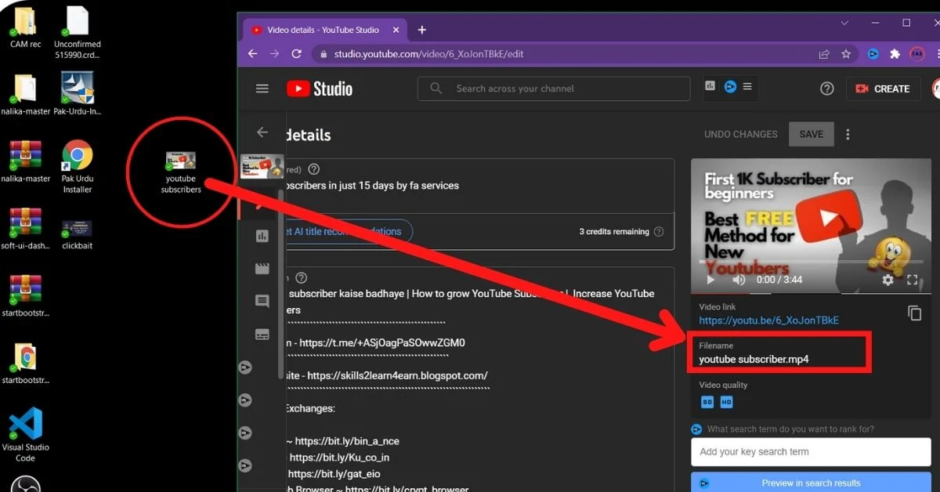Screen dimensions: 940x492
Task: Click the skills2learn4earn.blogspot.com URL text
Action: coord(397,375)
